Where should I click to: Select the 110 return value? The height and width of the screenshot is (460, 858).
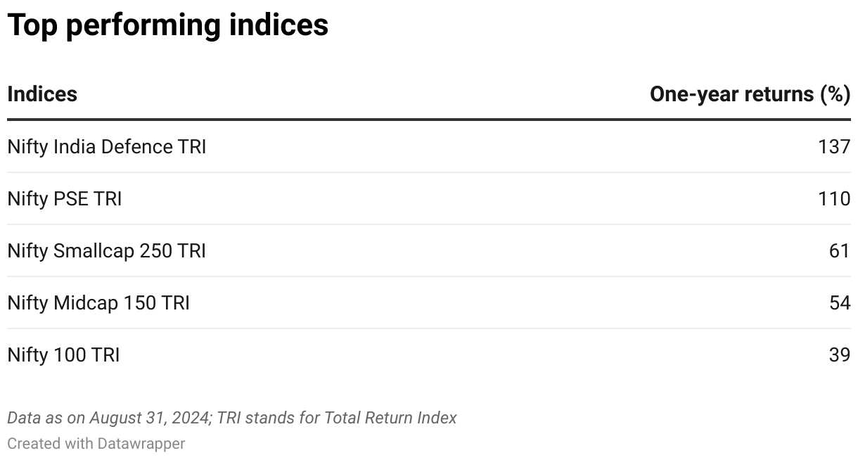point(834,199)
